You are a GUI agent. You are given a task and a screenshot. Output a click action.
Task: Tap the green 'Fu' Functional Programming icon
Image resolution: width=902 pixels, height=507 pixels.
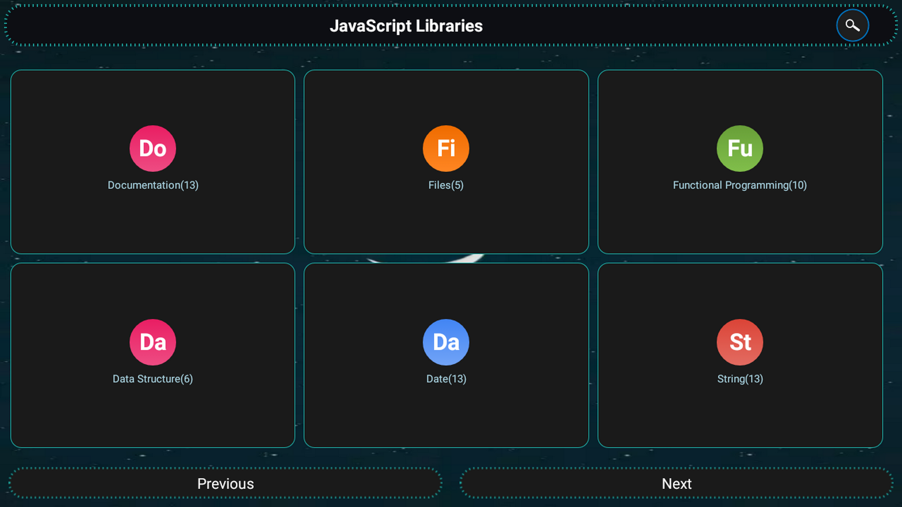tap(740, 148)
